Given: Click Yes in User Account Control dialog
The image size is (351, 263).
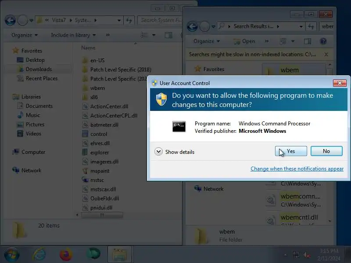Looking at the screenshot, I should coord(291,151).
